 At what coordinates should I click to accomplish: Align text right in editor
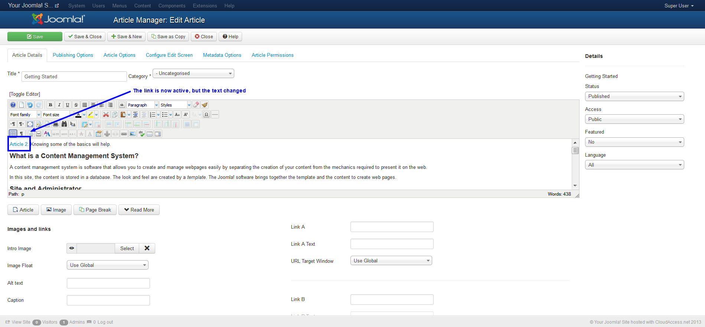(x=110, y=105)
